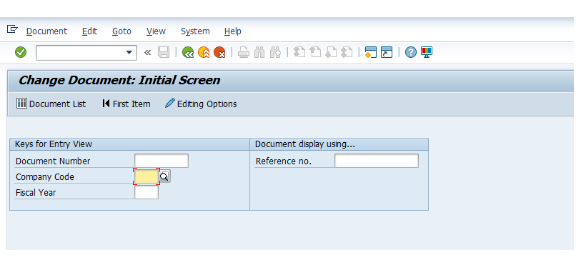Click the "Company Code" label
This screenshot has height=265, width=581.
tap(45, 177)
